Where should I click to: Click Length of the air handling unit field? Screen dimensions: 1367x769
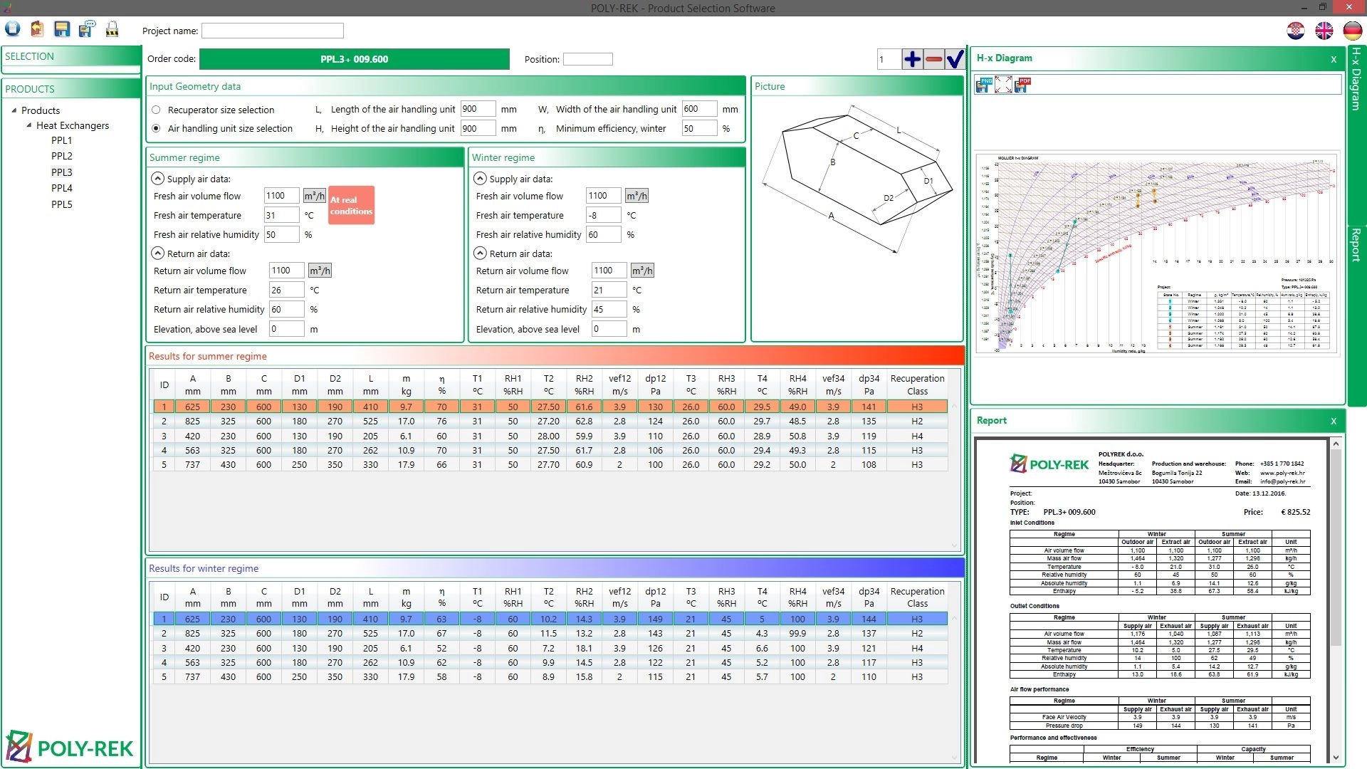coord(478,109)
